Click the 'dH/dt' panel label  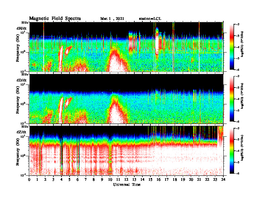(x=21, y=28)
